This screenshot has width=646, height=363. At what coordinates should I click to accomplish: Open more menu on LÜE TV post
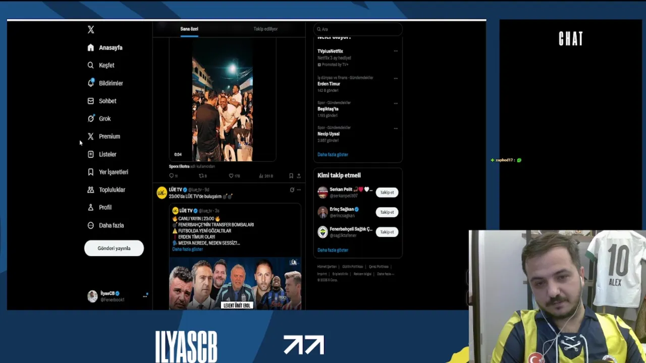(299, 190)
